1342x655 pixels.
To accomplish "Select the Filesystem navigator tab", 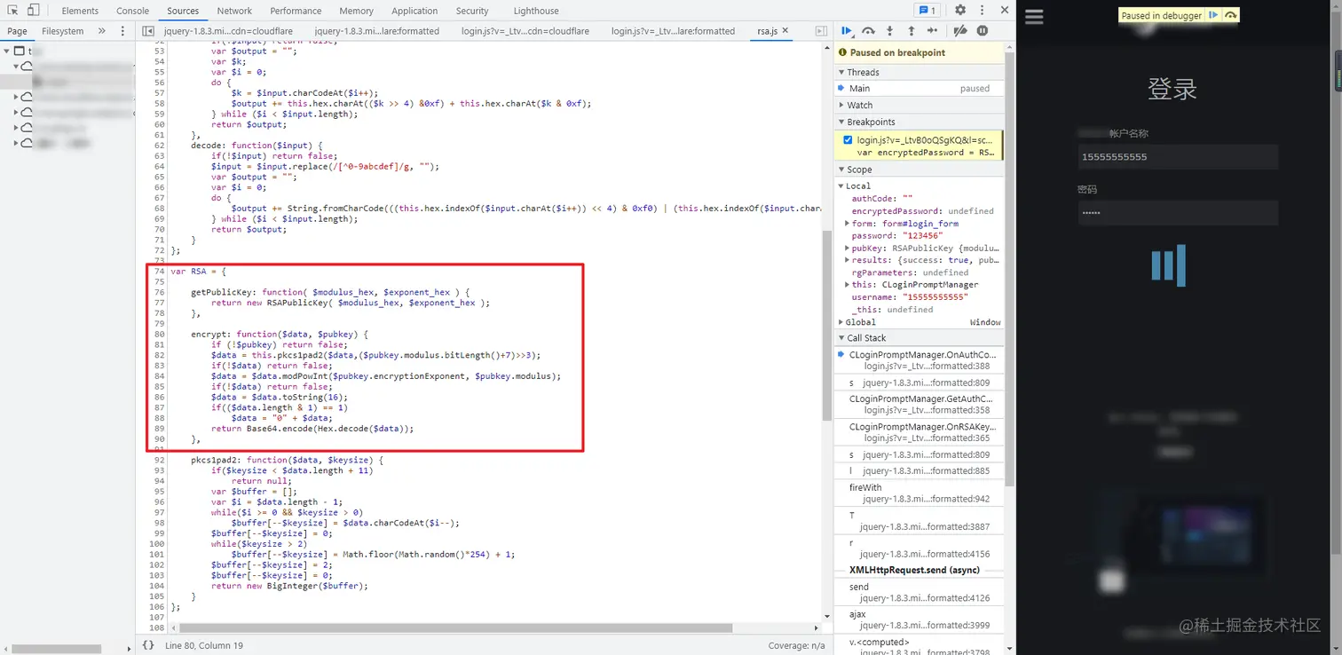I will pyautogui.click(x=63, y=31).
